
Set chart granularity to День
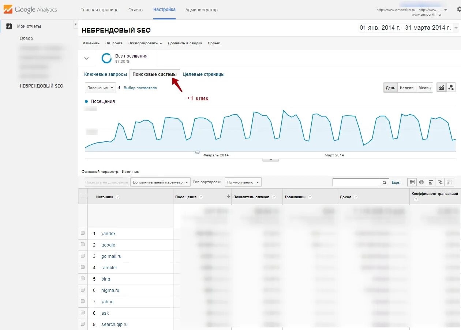click(x=390, y=88)
